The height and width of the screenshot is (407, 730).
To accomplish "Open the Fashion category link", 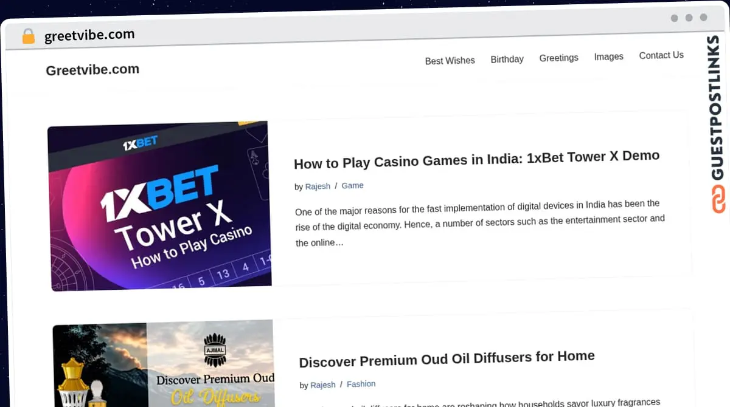I will (361, 384).
